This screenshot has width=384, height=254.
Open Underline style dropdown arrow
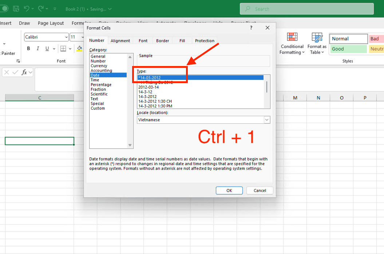click(x=54, y=49)
